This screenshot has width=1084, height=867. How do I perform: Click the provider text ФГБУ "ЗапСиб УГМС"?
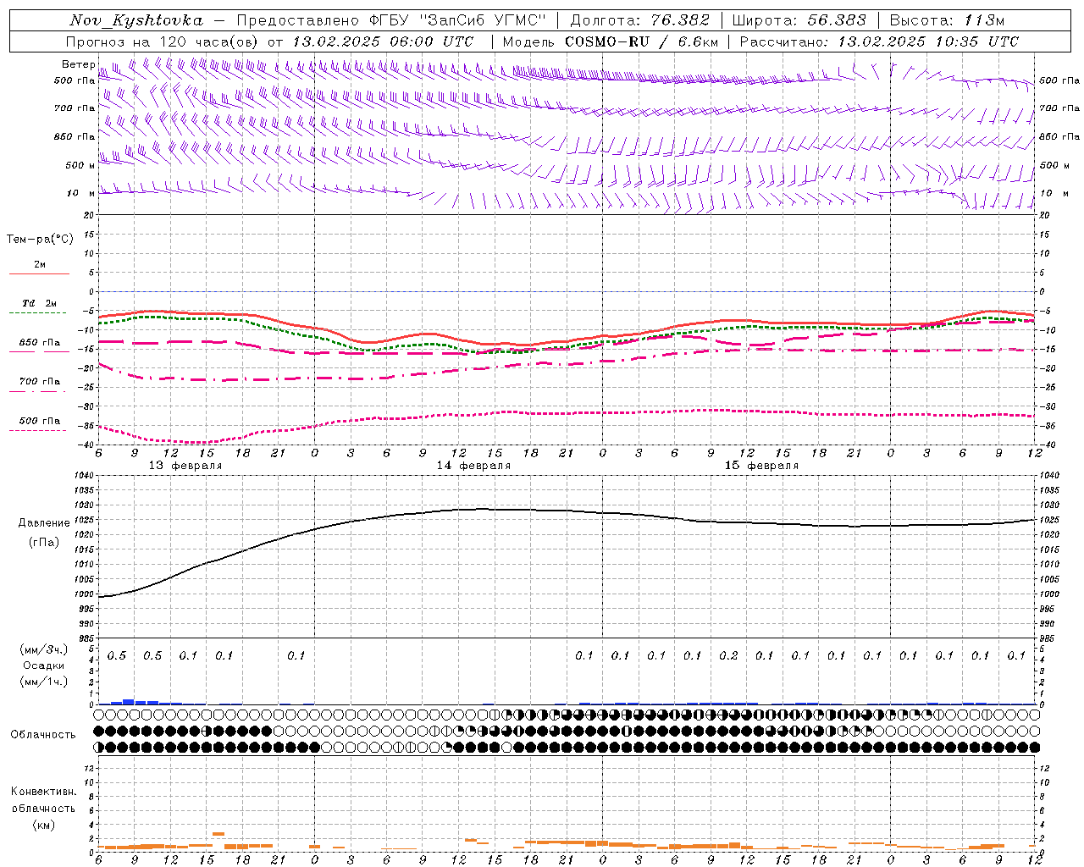(x=458, y=21)
